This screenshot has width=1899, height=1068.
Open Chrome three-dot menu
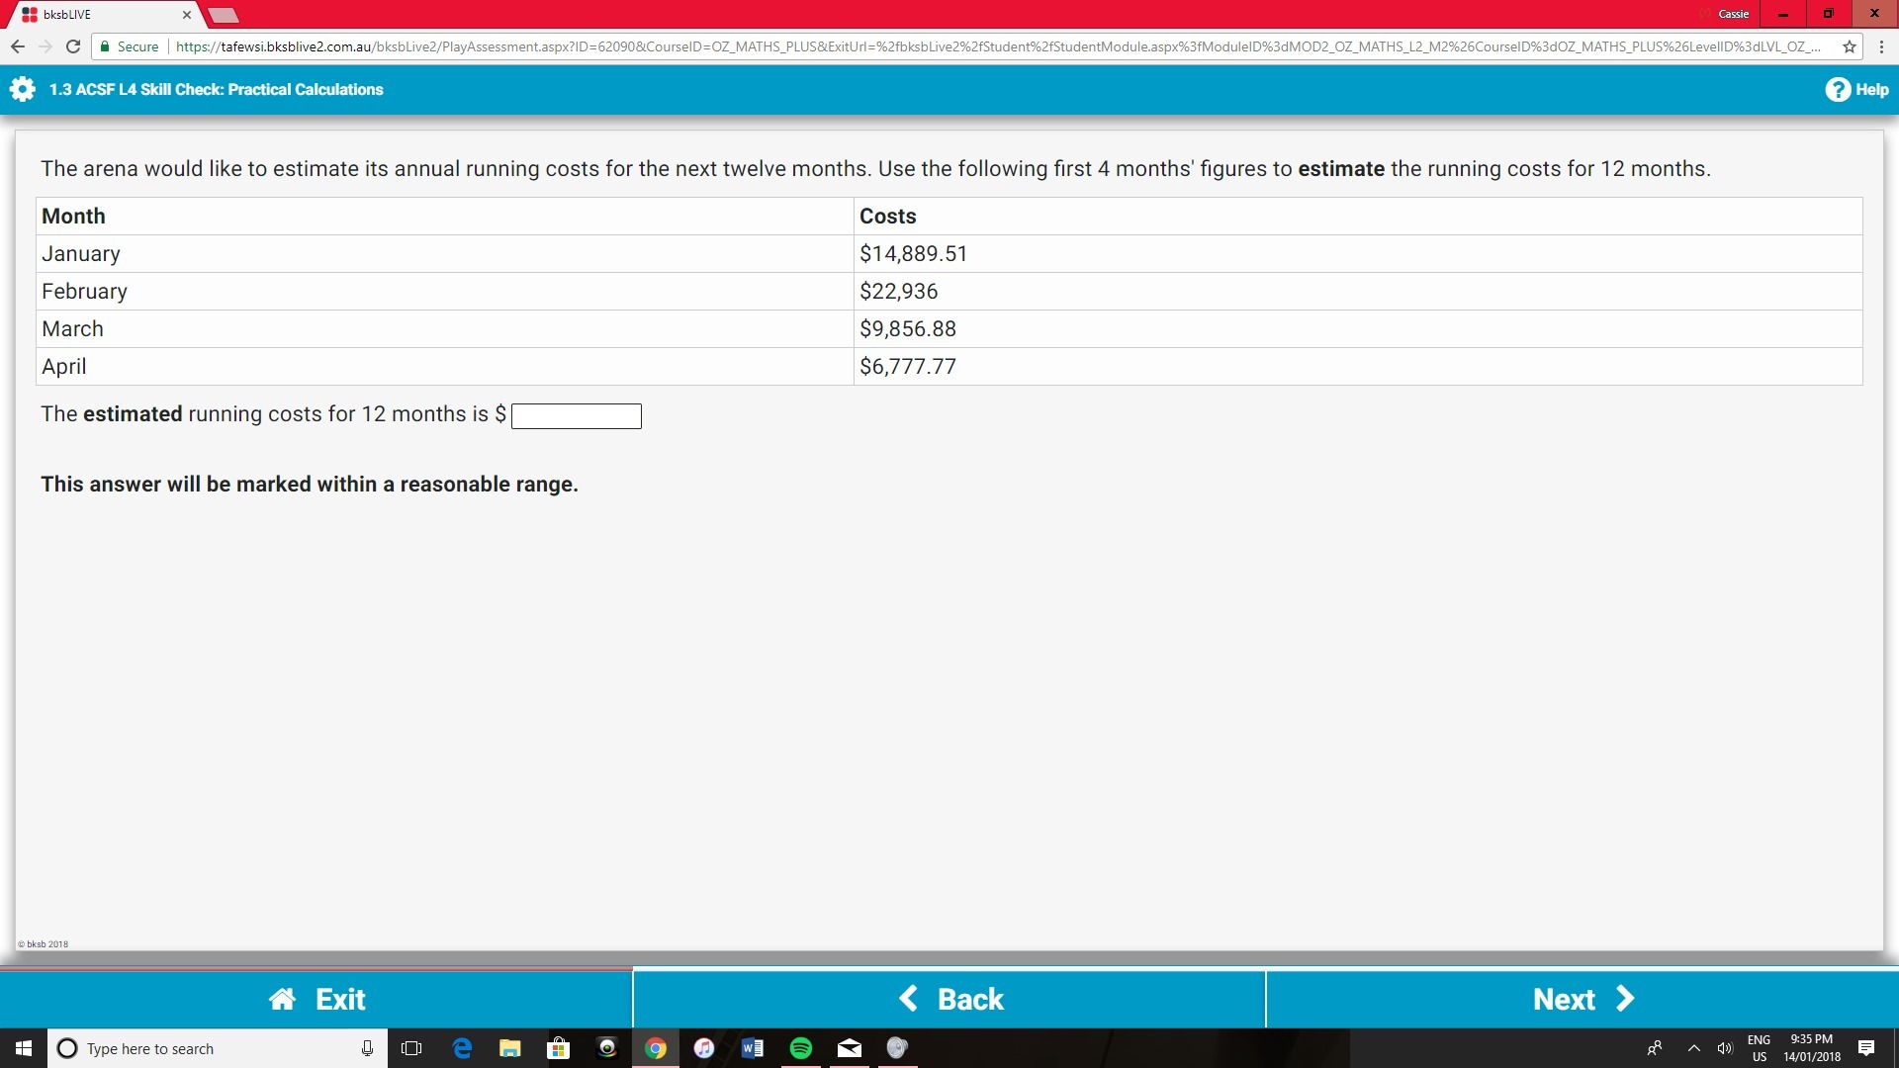[x=1881, y=46]
